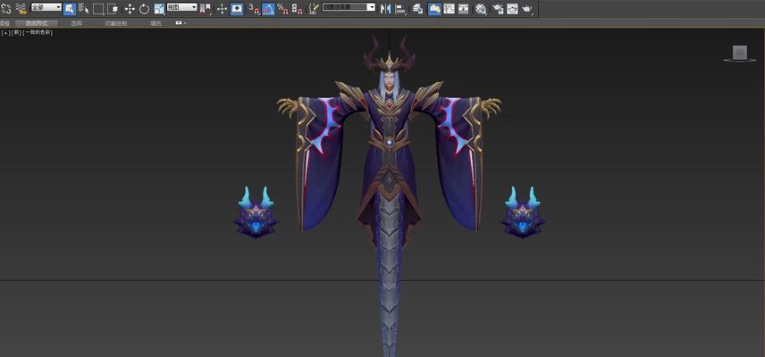
Task: Click the viewport [+] general menu label
Action: click(x=5, y=33)
